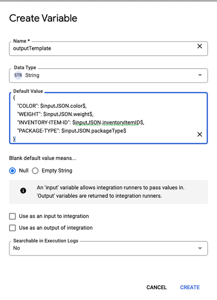The height and width of the screenshot is (300, 217).
Task: Clear the Name field with X icon
Action: [x=199, y=46]
